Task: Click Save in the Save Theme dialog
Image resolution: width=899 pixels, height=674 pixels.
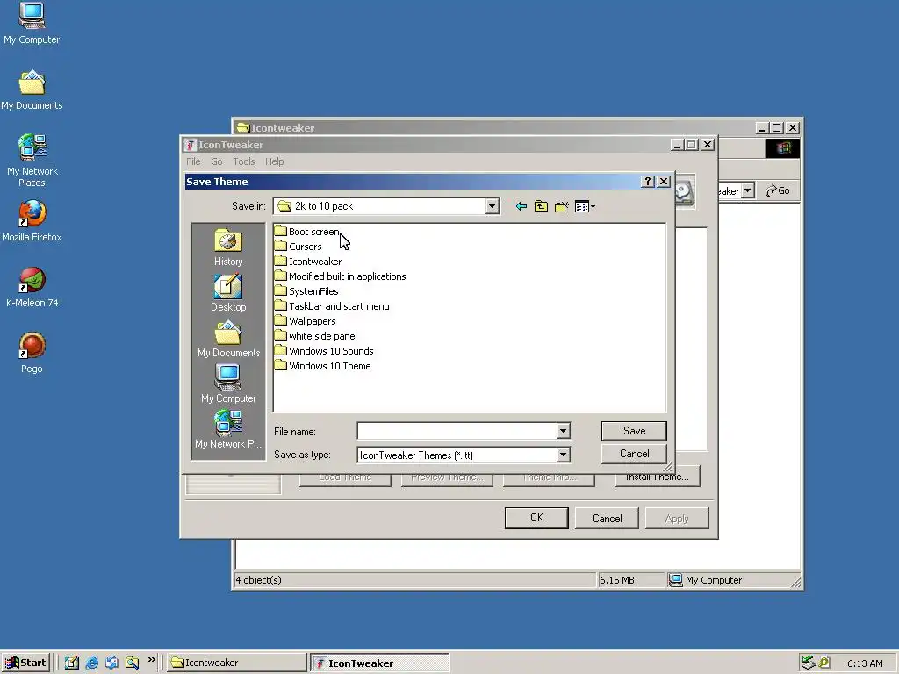Action: coord(634,431)
